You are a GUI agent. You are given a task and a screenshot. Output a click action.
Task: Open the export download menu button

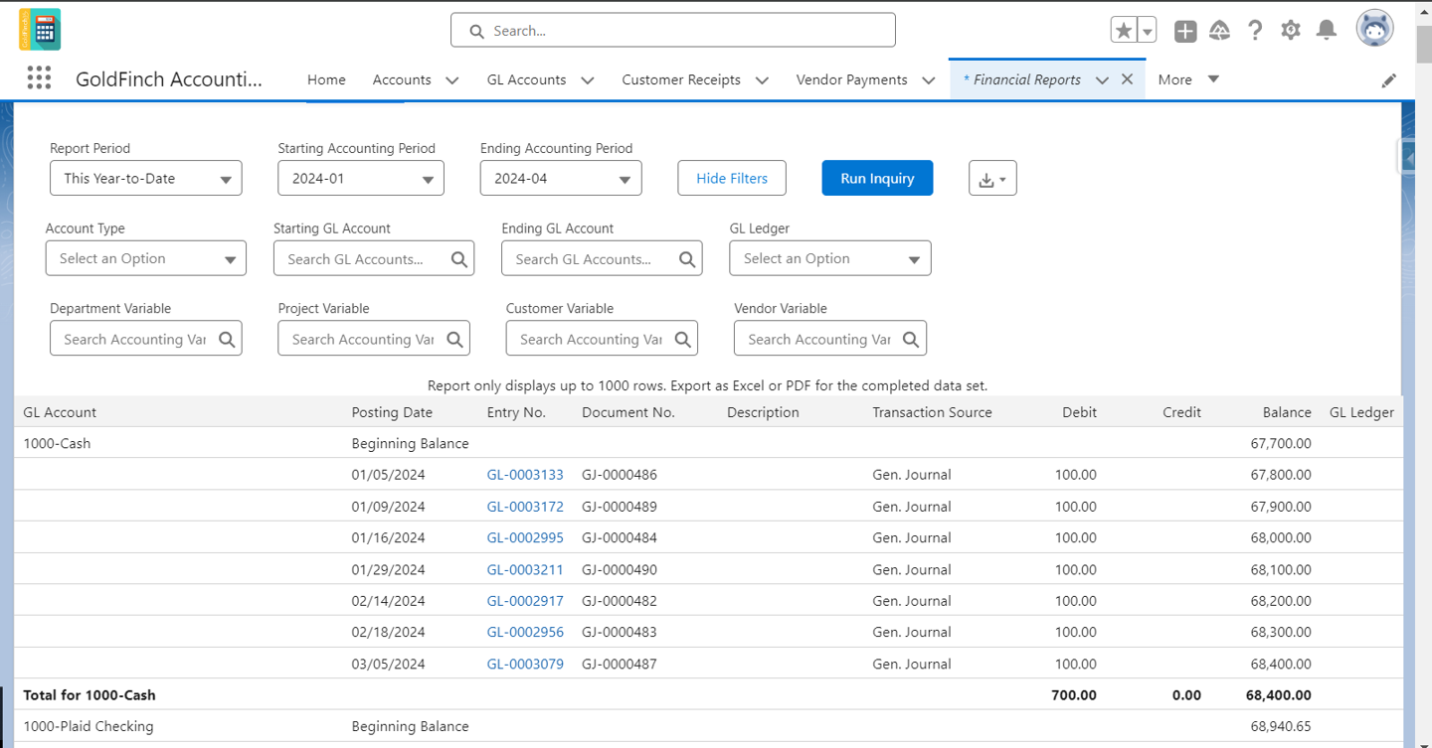992,178
